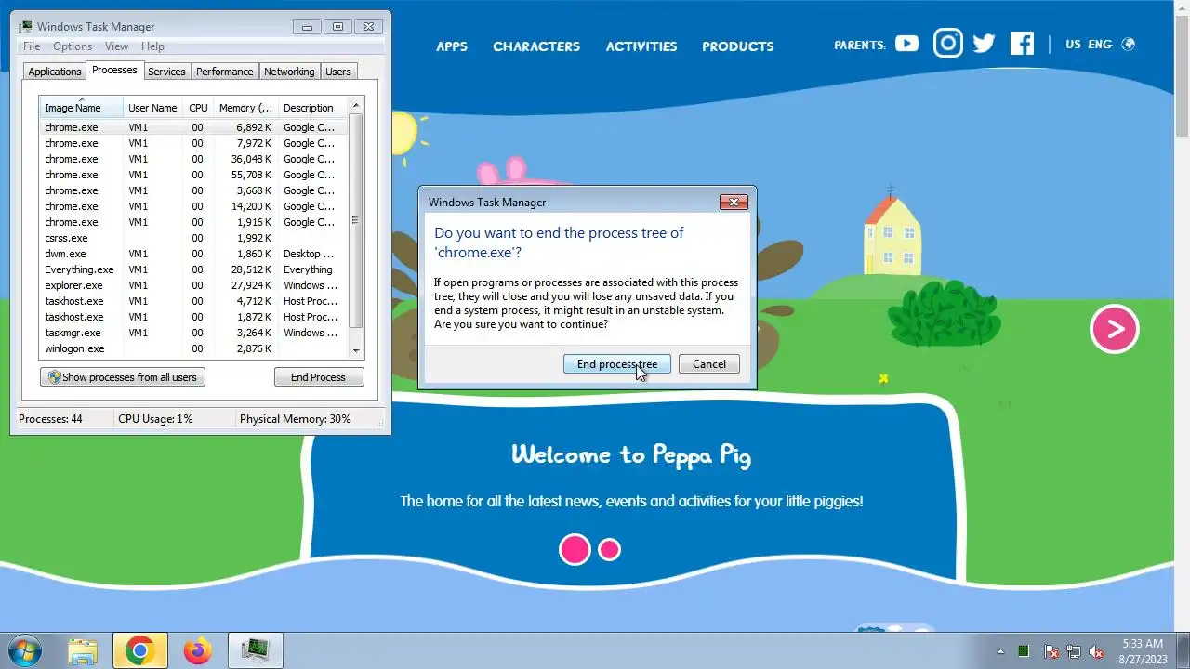Viewport: 1190px width, 669px height.
Task: Open the Options menu in Task Manager
Action: coord(72,46)
